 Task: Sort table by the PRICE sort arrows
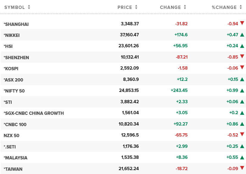(x=136, y=7)
